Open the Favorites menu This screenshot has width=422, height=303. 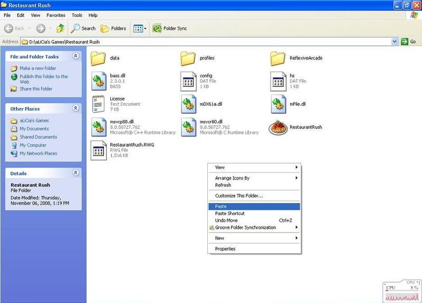click(56, 15)
